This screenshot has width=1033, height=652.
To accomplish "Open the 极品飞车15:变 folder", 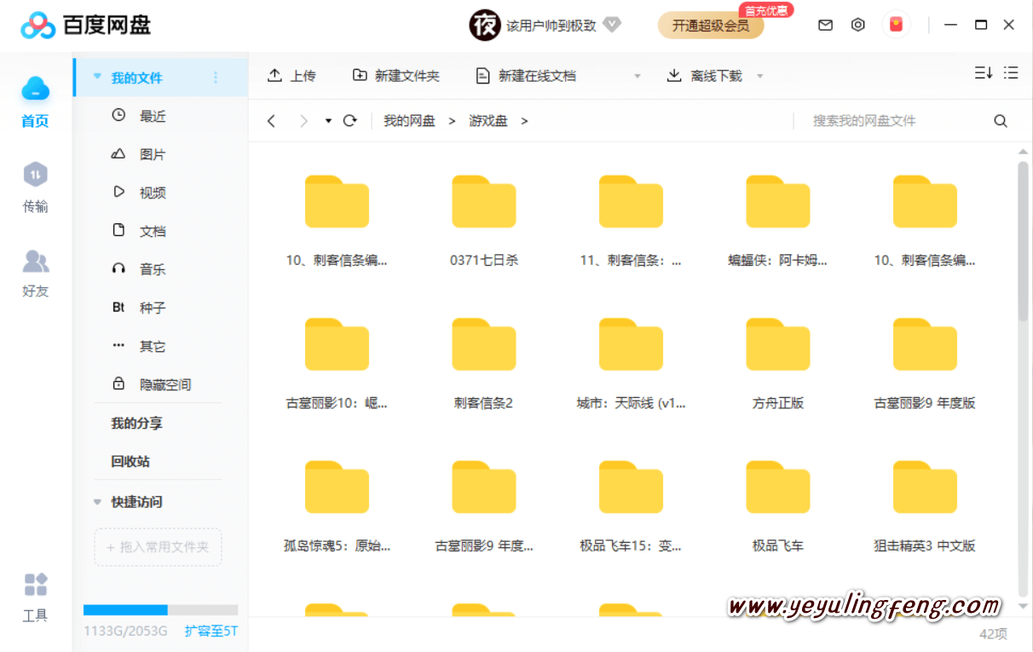I will (x=631, y=506).
